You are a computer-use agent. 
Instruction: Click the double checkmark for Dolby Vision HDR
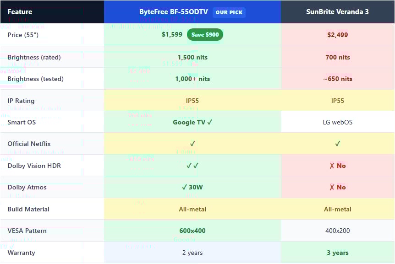click(x=192, y=166)
